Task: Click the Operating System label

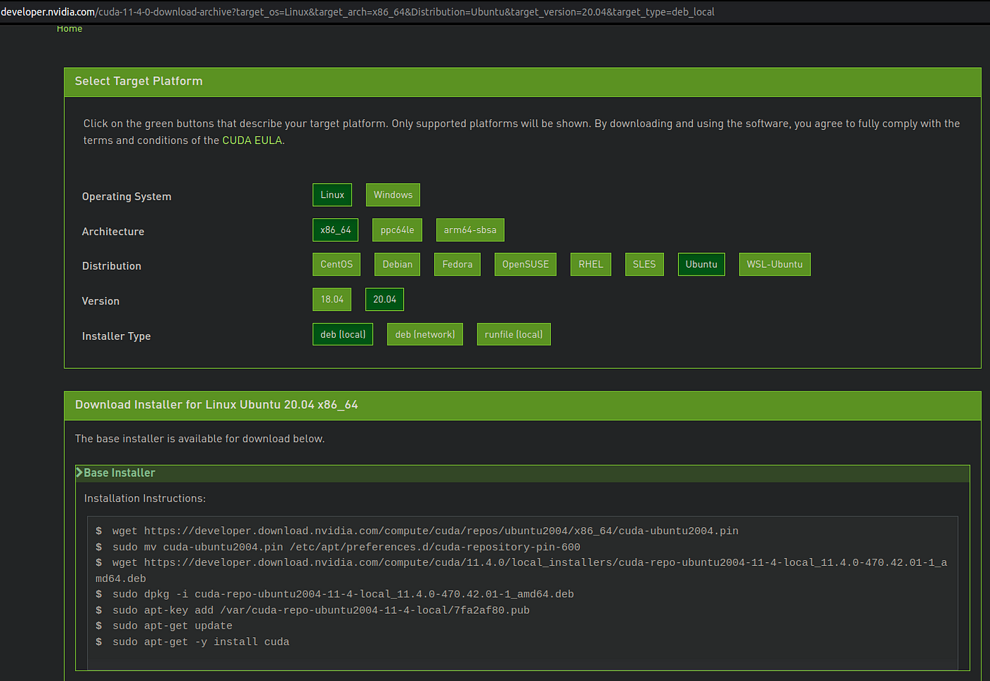Action: point(127,196)
